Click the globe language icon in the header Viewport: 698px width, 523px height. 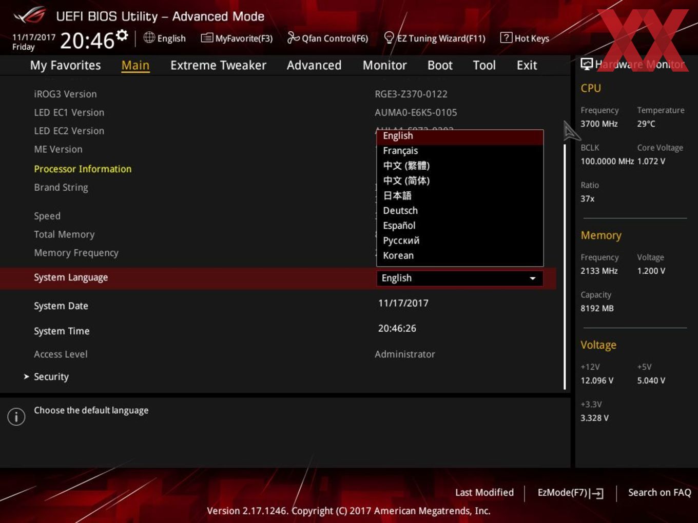coord(149,37)
